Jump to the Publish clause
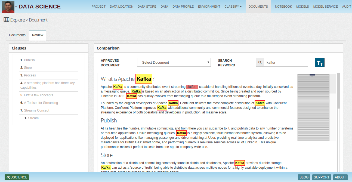 [x=29, y=60]
